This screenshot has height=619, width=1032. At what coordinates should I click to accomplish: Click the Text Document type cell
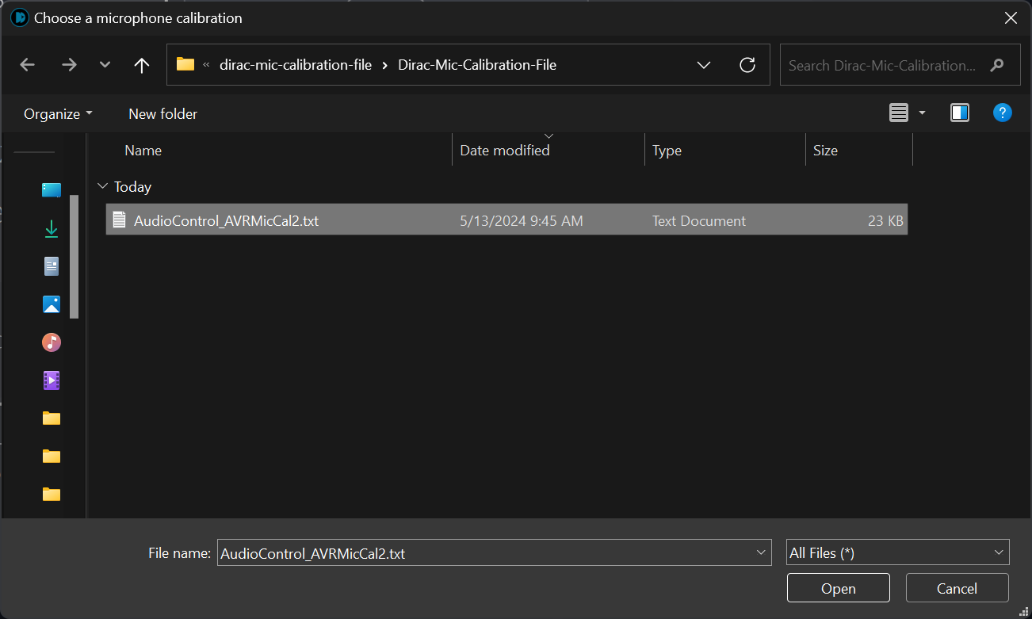point(699,221)
